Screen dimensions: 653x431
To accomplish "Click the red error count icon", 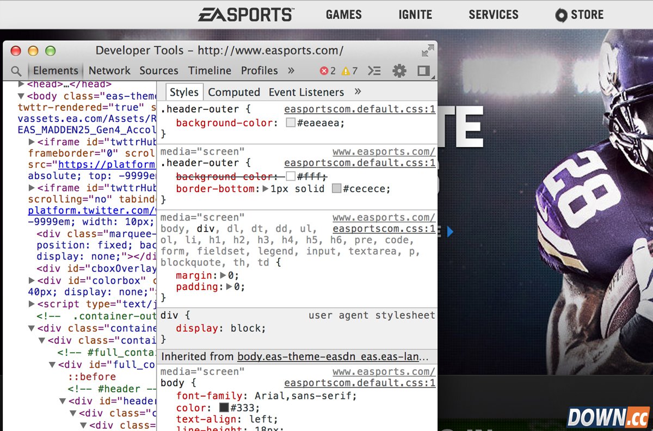I will click(324, 71).
